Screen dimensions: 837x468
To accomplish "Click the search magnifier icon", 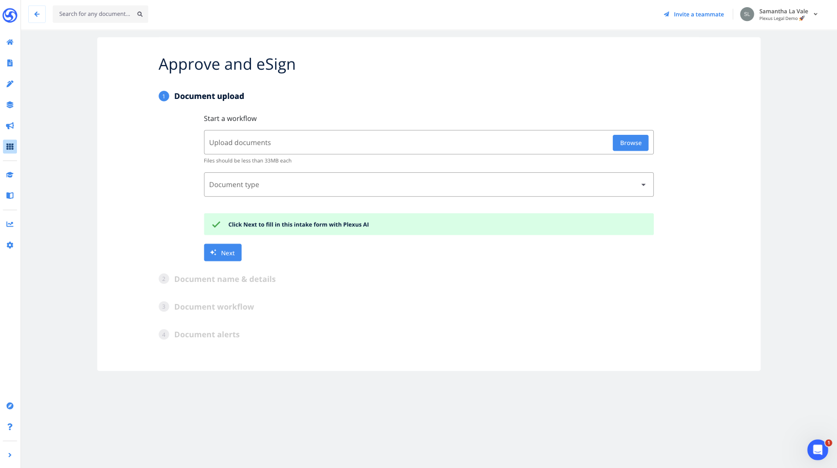I will [140, 14].
